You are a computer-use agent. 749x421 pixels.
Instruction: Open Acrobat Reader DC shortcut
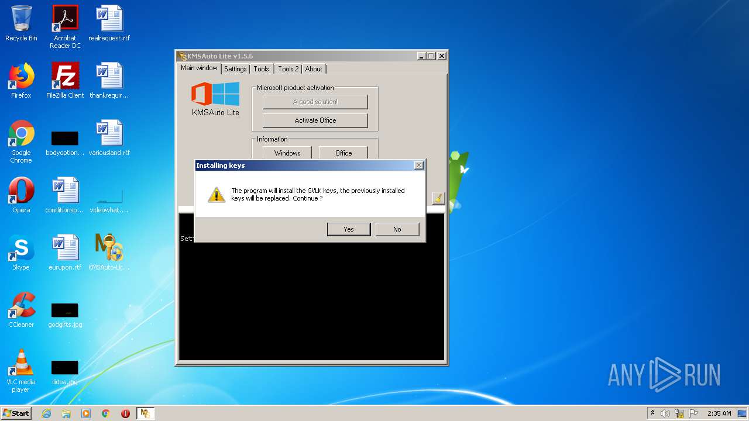(x=65, y=27)
